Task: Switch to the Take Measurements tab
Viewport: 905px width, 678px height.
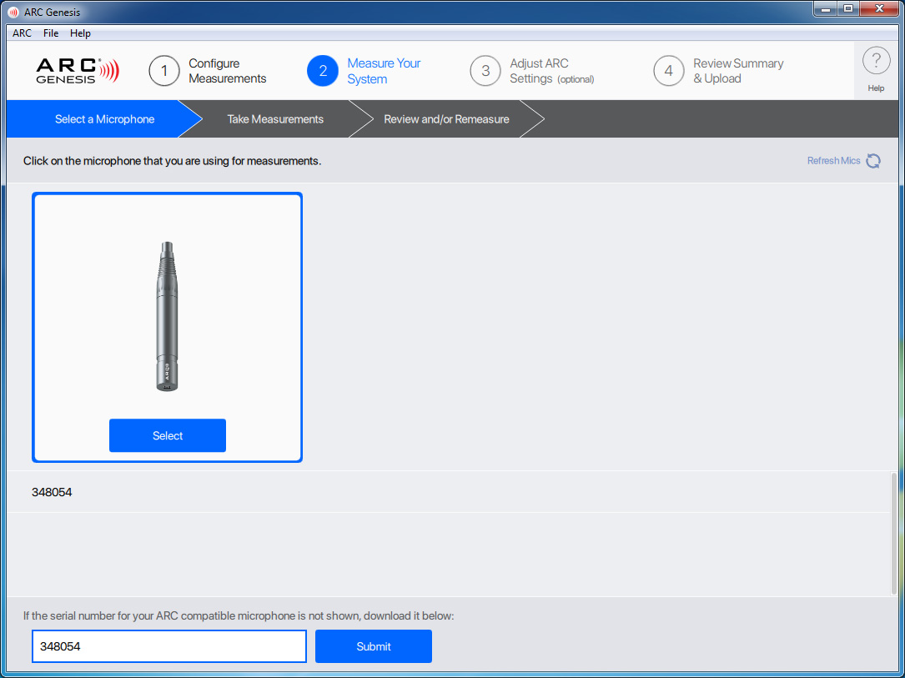Action: pos(275,119)
